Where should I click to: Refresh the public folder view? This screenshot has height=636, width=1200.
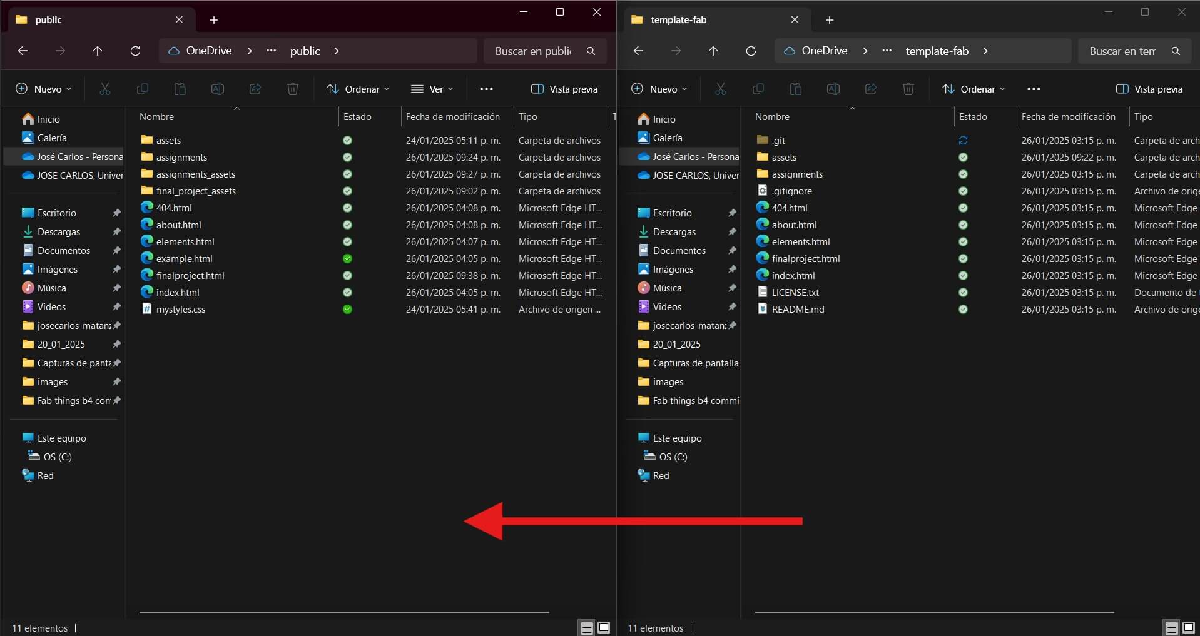pyautogui.click(x=135, y=51)
